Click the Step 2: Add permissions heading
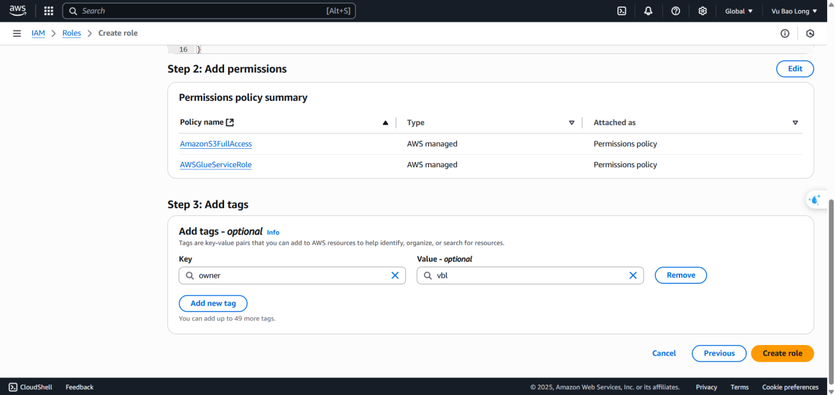Screen dimensions: 835x395 (227, 69)
